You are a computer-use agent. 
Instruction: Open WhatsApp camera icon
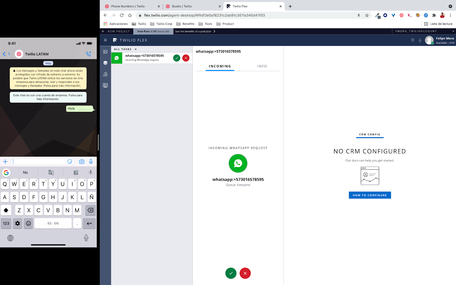pyautogui.click(x=82, y=162)
